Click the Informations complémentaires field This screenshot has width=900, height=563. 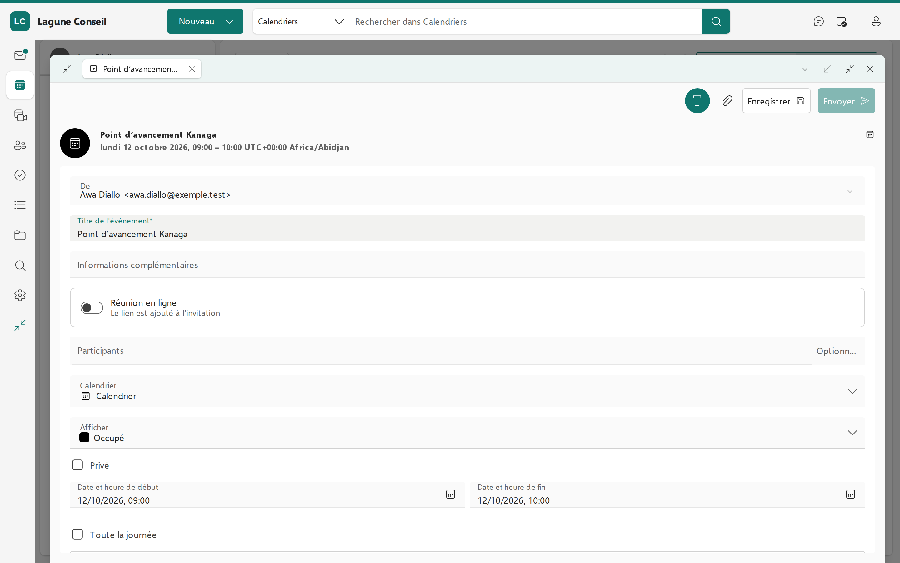click(467, 265)
